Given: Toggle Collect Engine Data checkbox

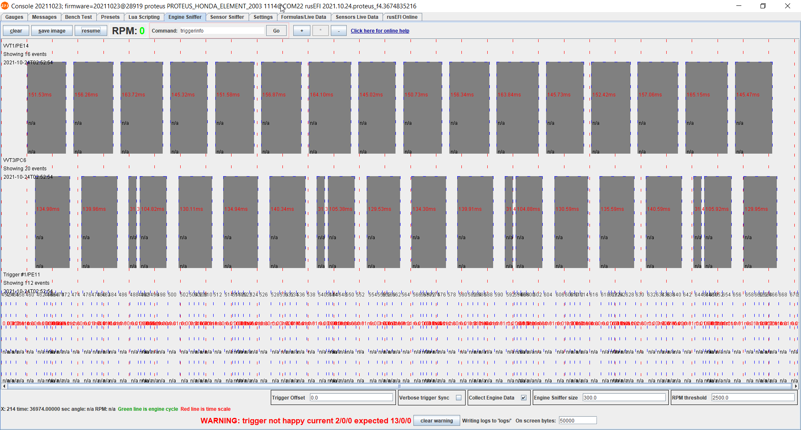Looking at the screenshot, I should pos(524,398).
